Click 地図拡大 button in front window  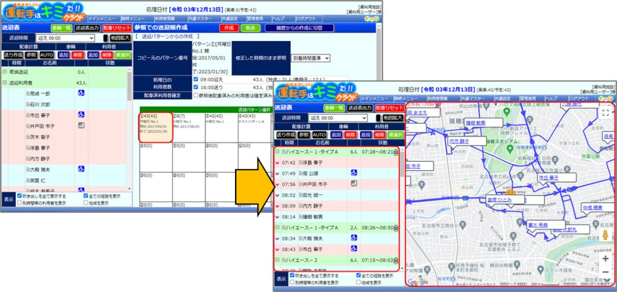point(392,118)
